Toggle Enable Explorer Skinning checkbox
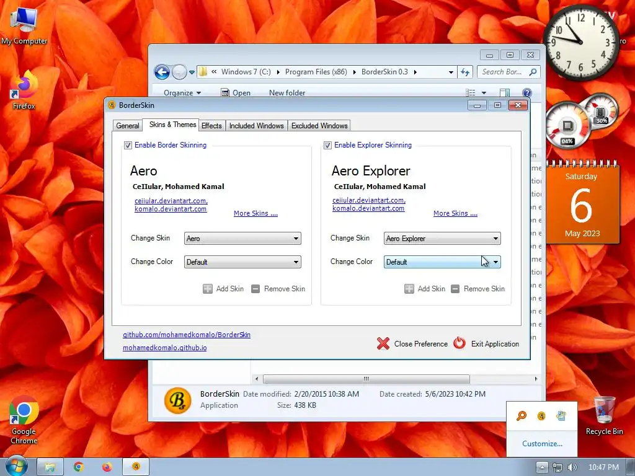635x476 pixels. [327, 145]
